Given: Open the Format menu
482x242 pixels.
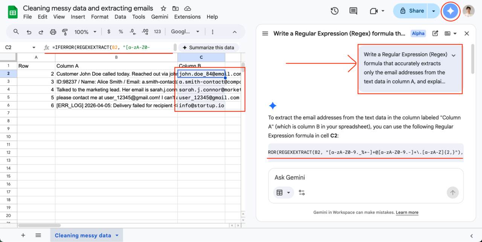Looking at the screenshot, I should tap(100, 17).
